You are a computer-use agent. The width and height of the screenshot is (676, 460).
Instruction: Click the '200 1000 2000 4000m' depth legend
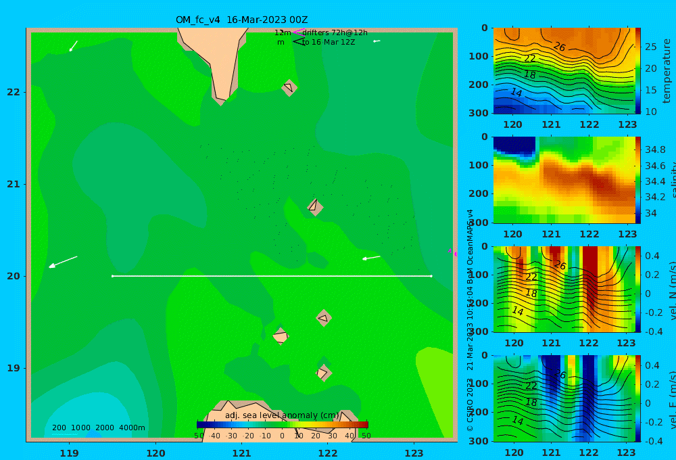[99, 428]
